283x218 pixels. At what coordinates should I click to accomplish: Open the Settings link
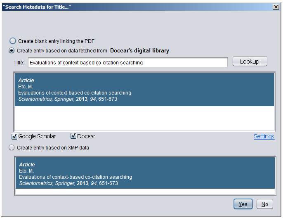point(264,136)
